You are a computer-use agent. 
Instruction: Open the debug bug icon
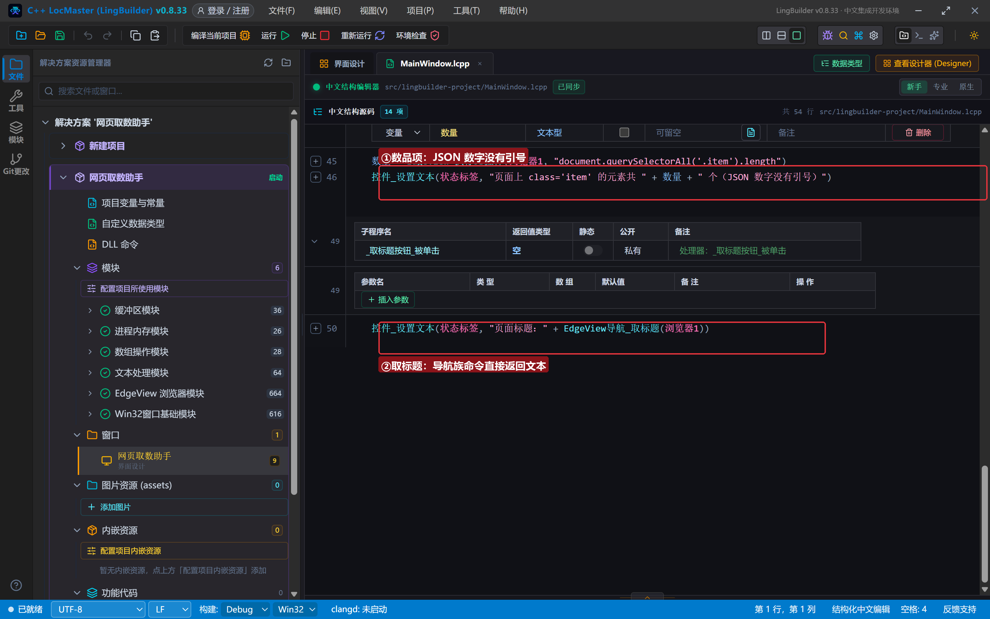pos(827,36)
